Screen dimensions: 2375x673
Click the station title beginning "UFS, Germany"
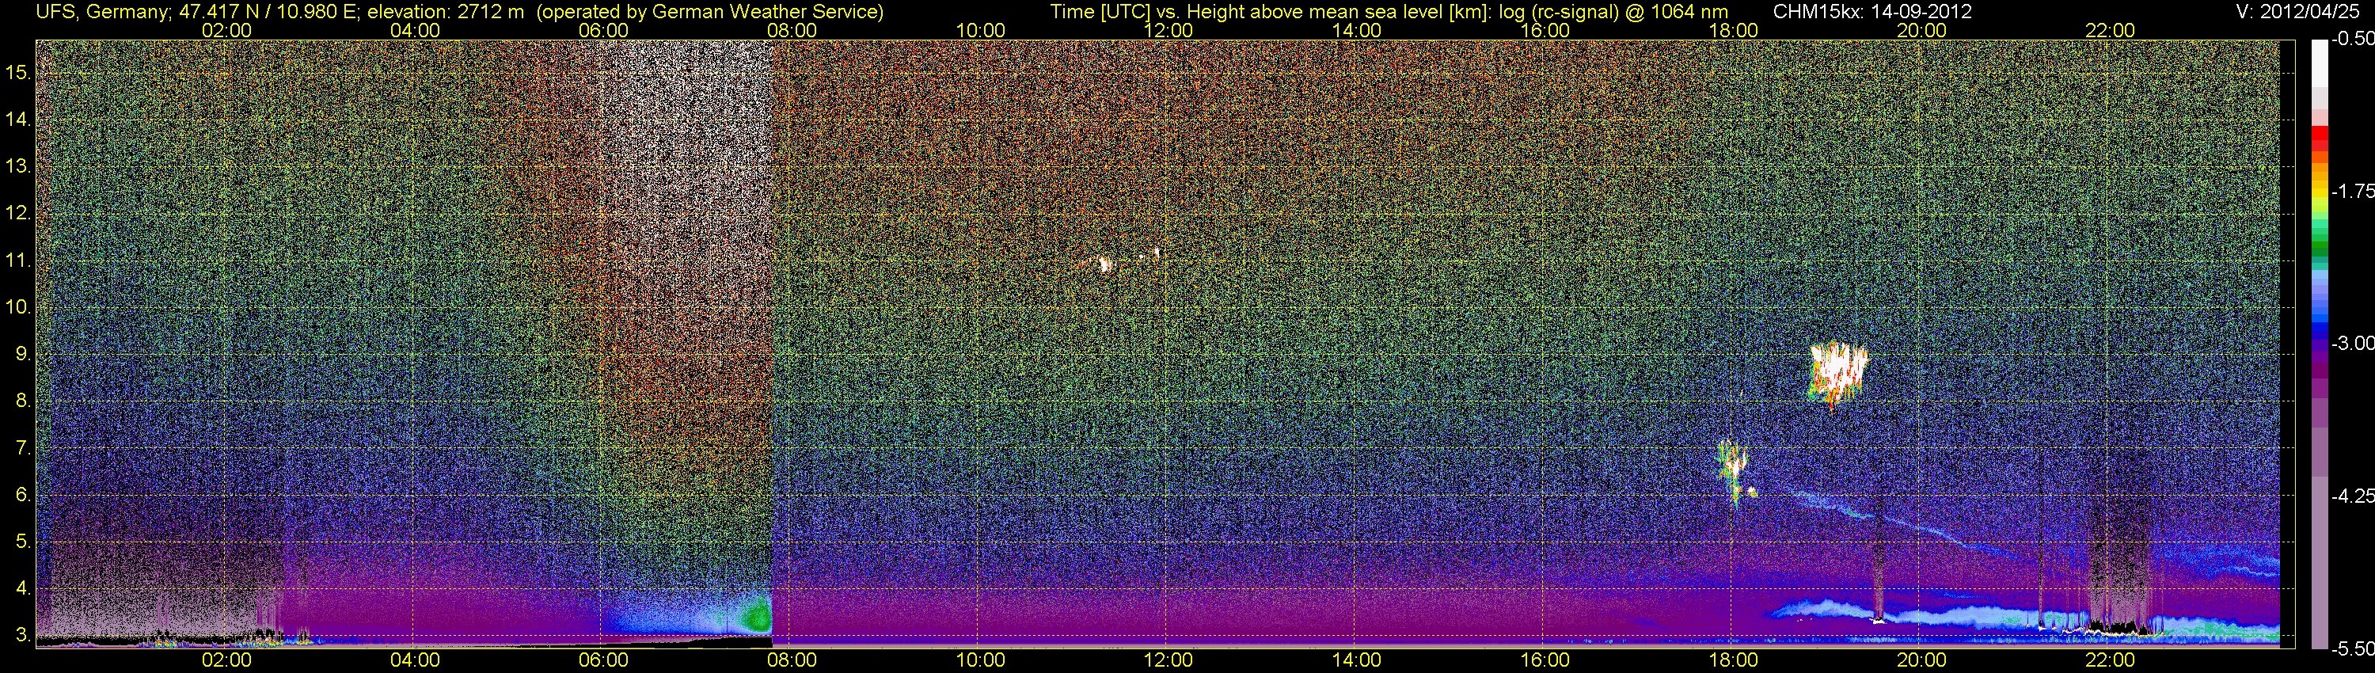[459, 12]
